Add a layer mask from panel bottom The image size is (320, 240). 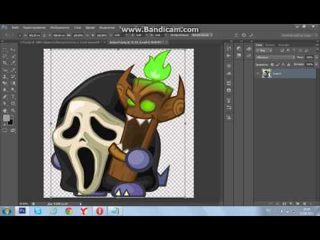point(285,203)
